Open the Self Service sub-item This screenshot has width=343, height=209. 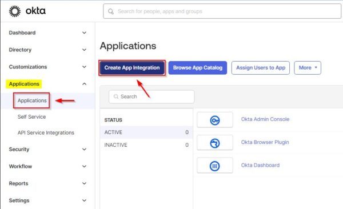(31, 116)
